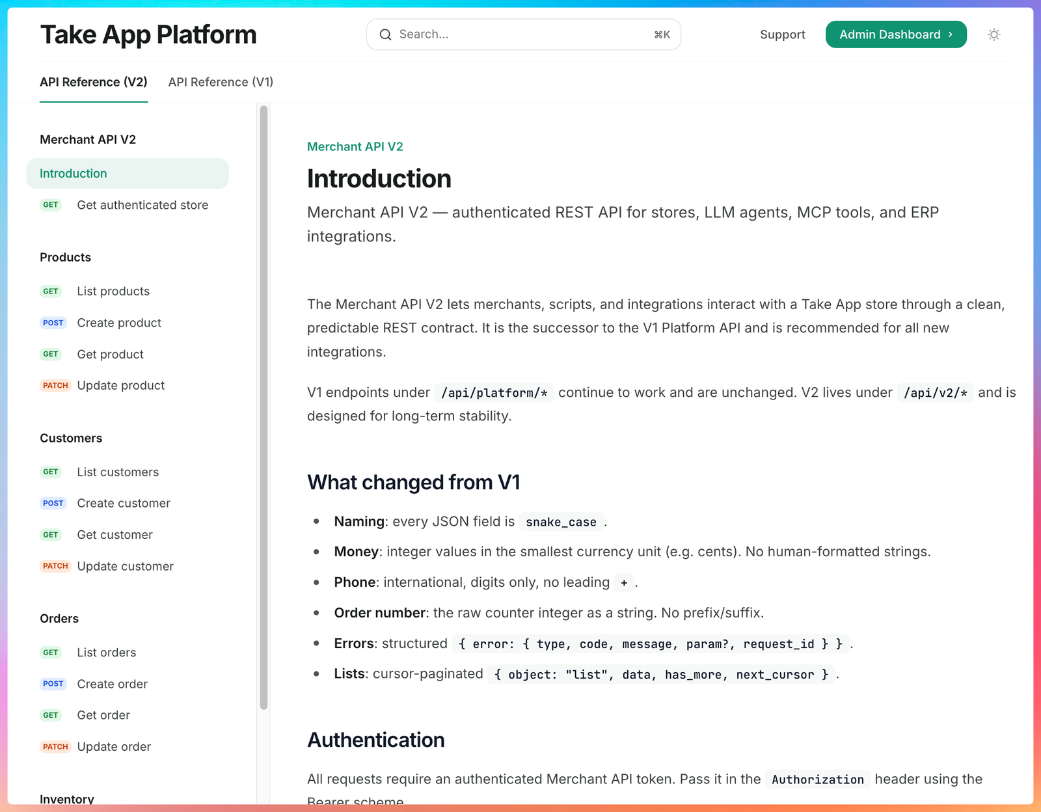1041x812 pixels.
Task: Open the Update product endpoint
Action: (121, 385)
